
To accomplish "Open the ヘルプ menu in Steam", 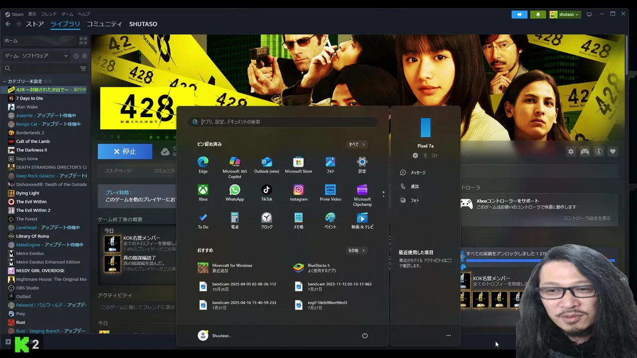I will click(x=84, y=14).
